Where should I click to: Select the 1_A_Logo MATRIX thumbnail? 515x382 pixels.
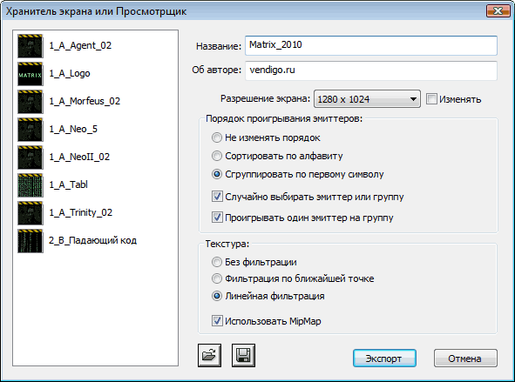30,74
